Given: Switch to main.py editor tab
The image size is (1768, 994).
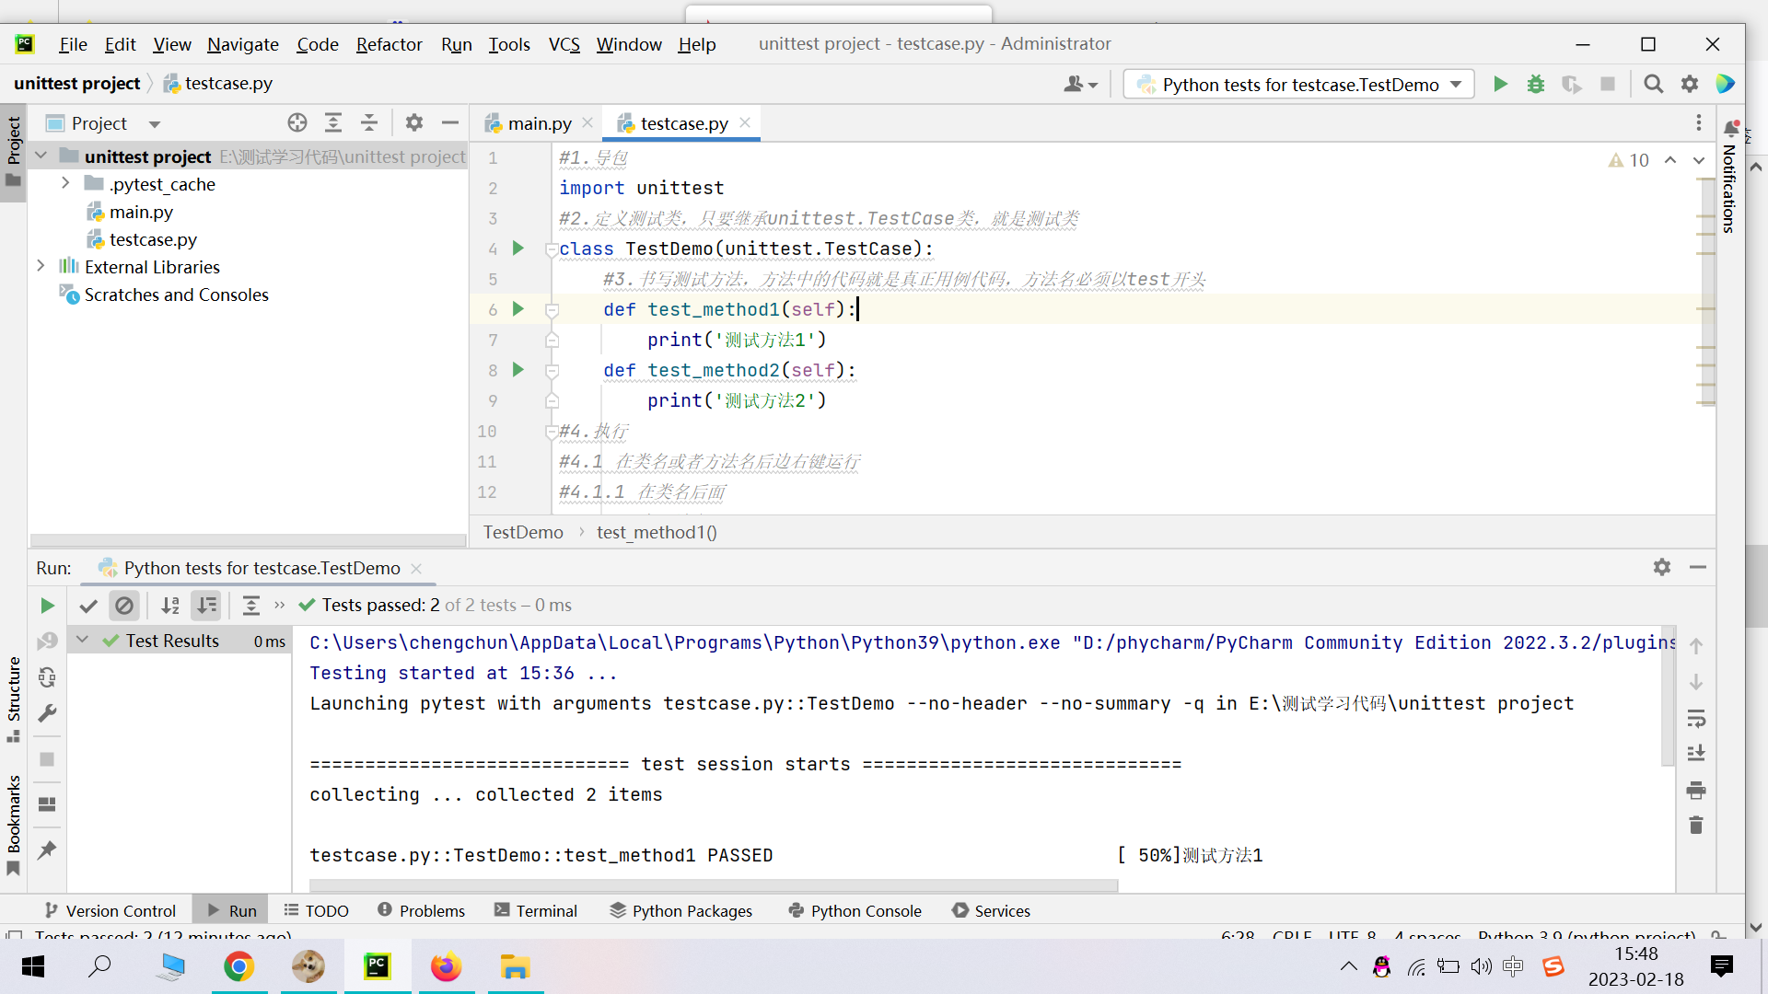Looking at the screenshot, I should 539,123.
